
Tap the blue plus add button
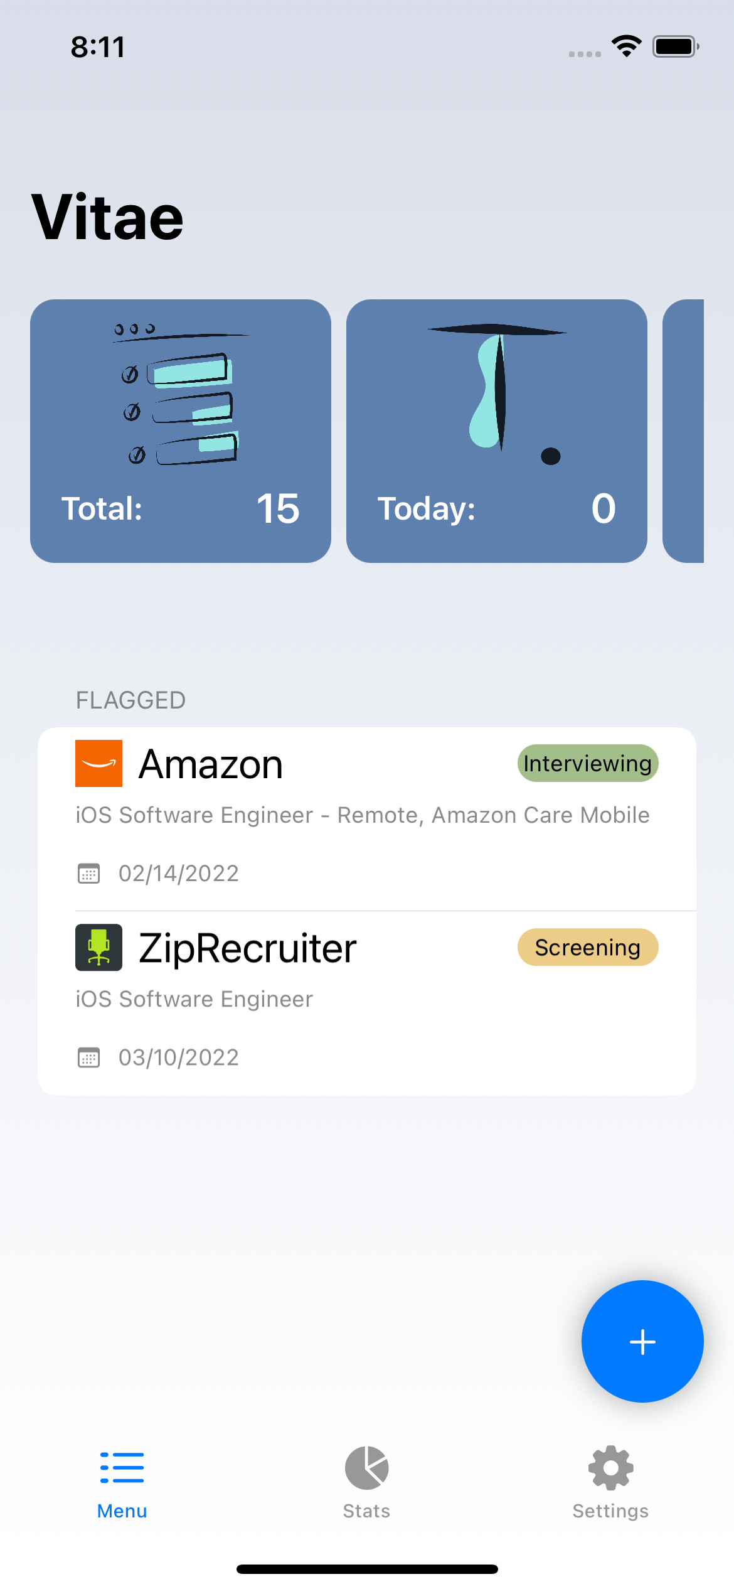click(x=642, y=1342)
